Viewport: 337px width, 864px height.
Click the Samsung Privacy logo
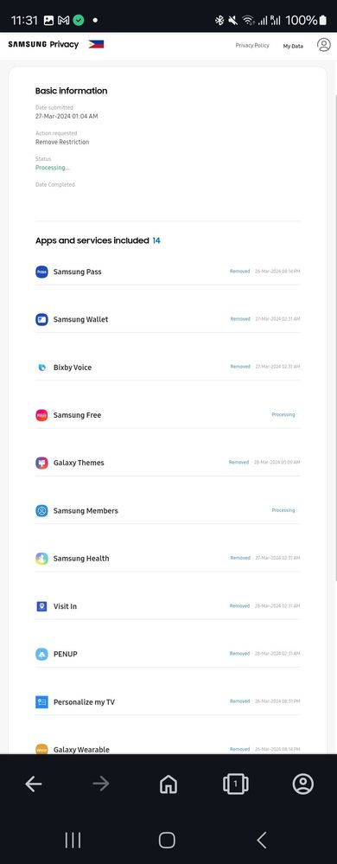point(43,45)
